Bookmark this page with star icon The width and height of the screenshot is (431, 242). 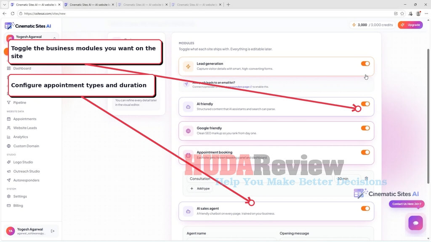pos(402,13)
